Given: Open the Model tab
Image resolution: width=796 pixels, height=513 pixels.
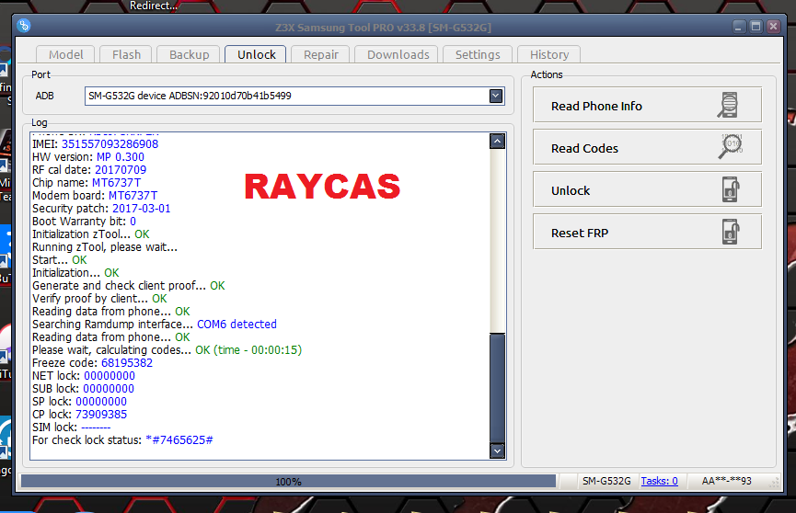Looking at the screenshot, I should [65, 54].
